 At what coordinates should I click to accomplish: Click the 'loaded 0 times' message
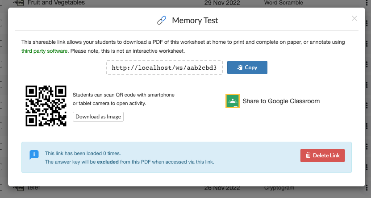83,153
